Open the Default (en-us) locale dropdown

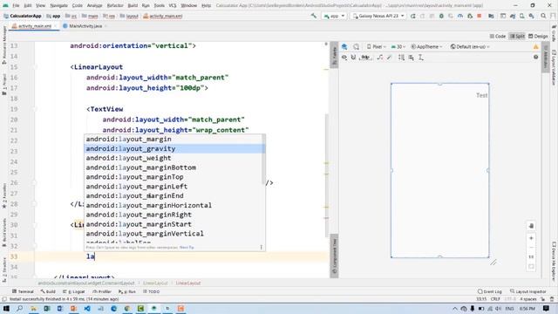point(470,46)
